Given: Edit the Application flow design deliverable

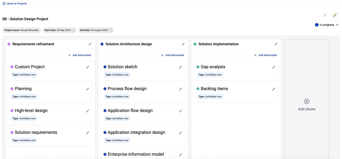Looking at the screenshot, I should click(180, 111).
